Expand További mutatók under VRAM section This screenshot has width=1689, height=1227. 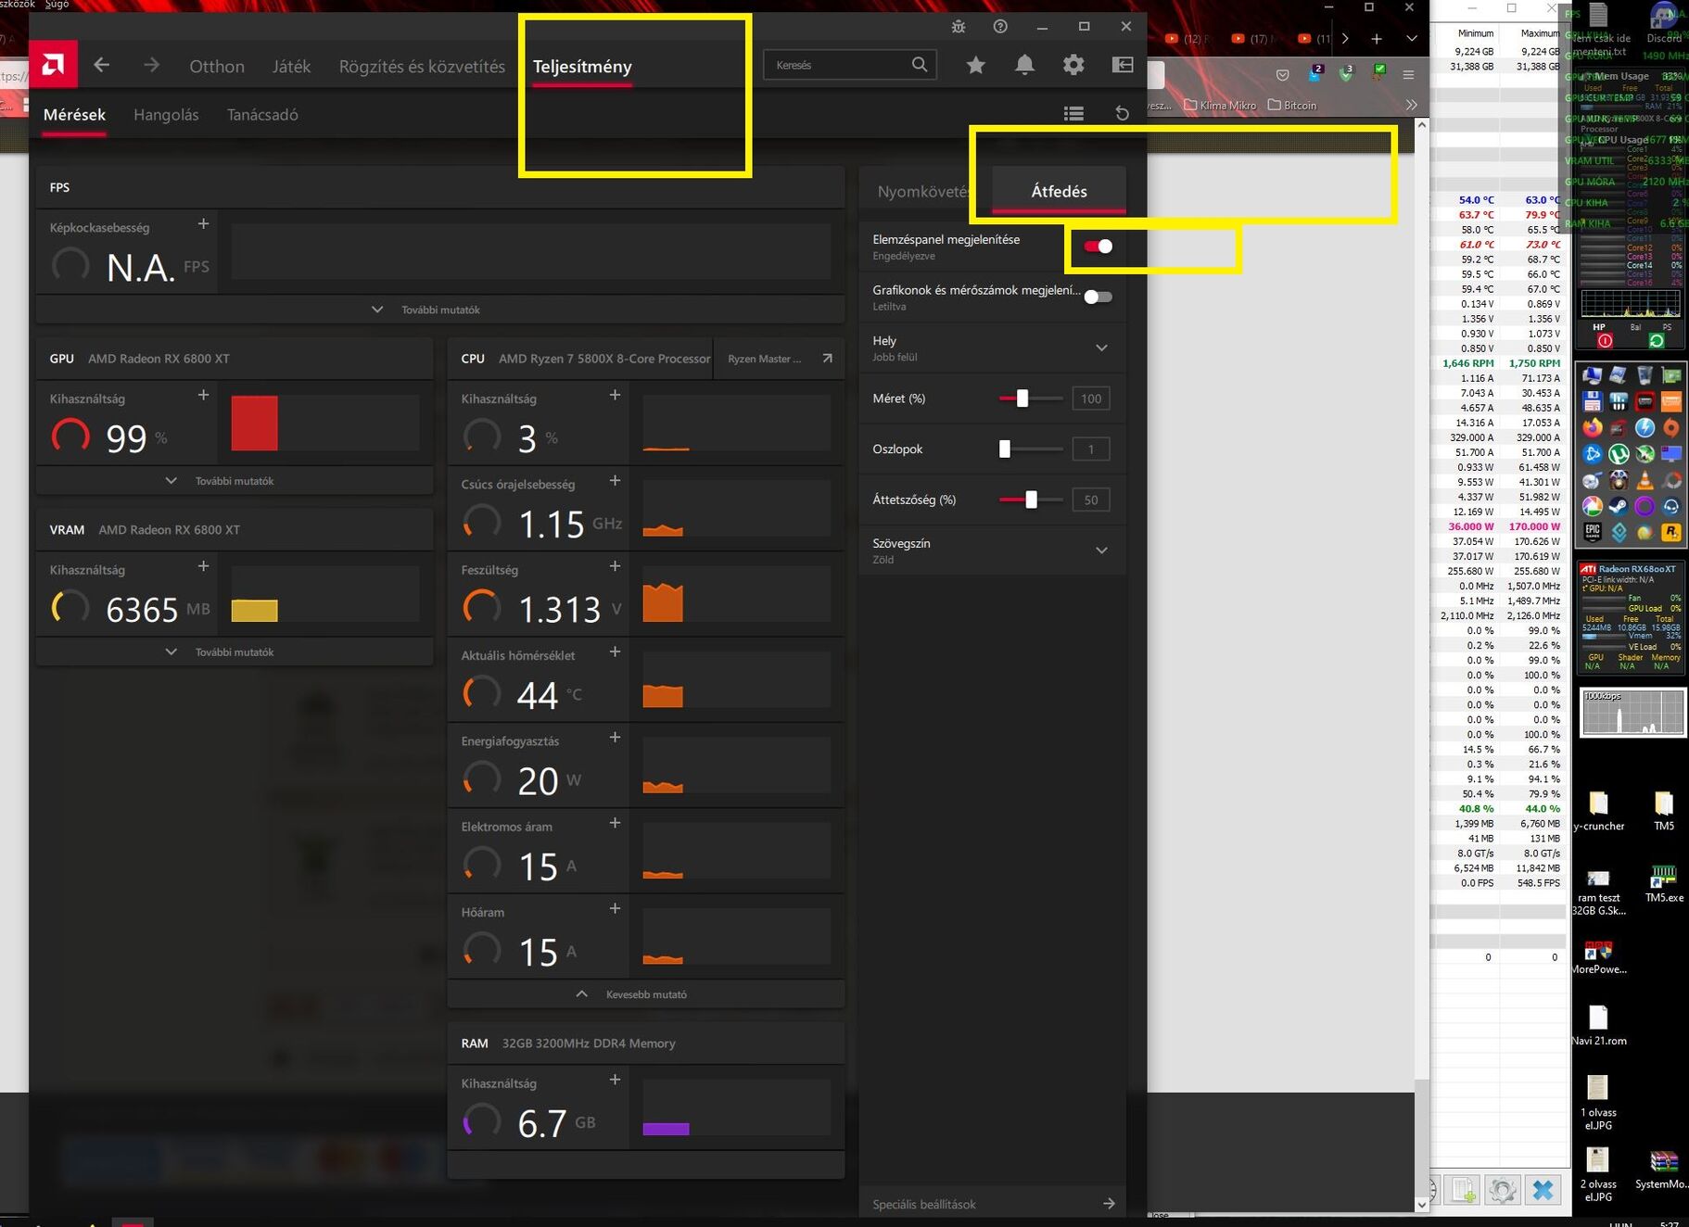235,652
